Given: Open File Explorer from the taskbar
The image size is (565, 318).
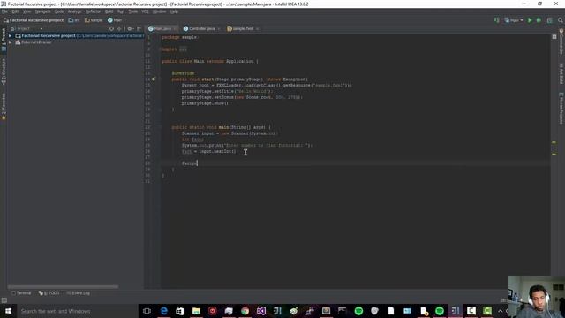Looking at the screenshot, I should point(196,311).
